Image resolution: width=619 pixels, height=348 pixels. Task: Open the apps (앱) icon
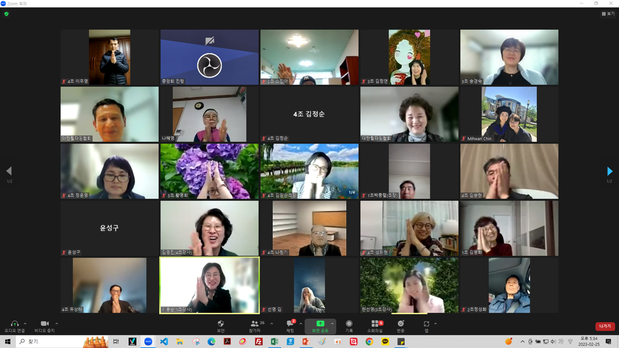point(426,324)
